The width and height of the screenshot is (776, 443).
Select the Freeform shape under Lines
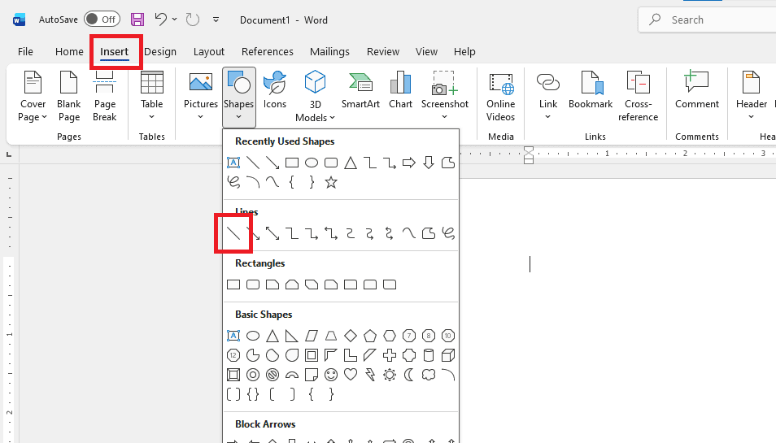(x=429, y=232)
